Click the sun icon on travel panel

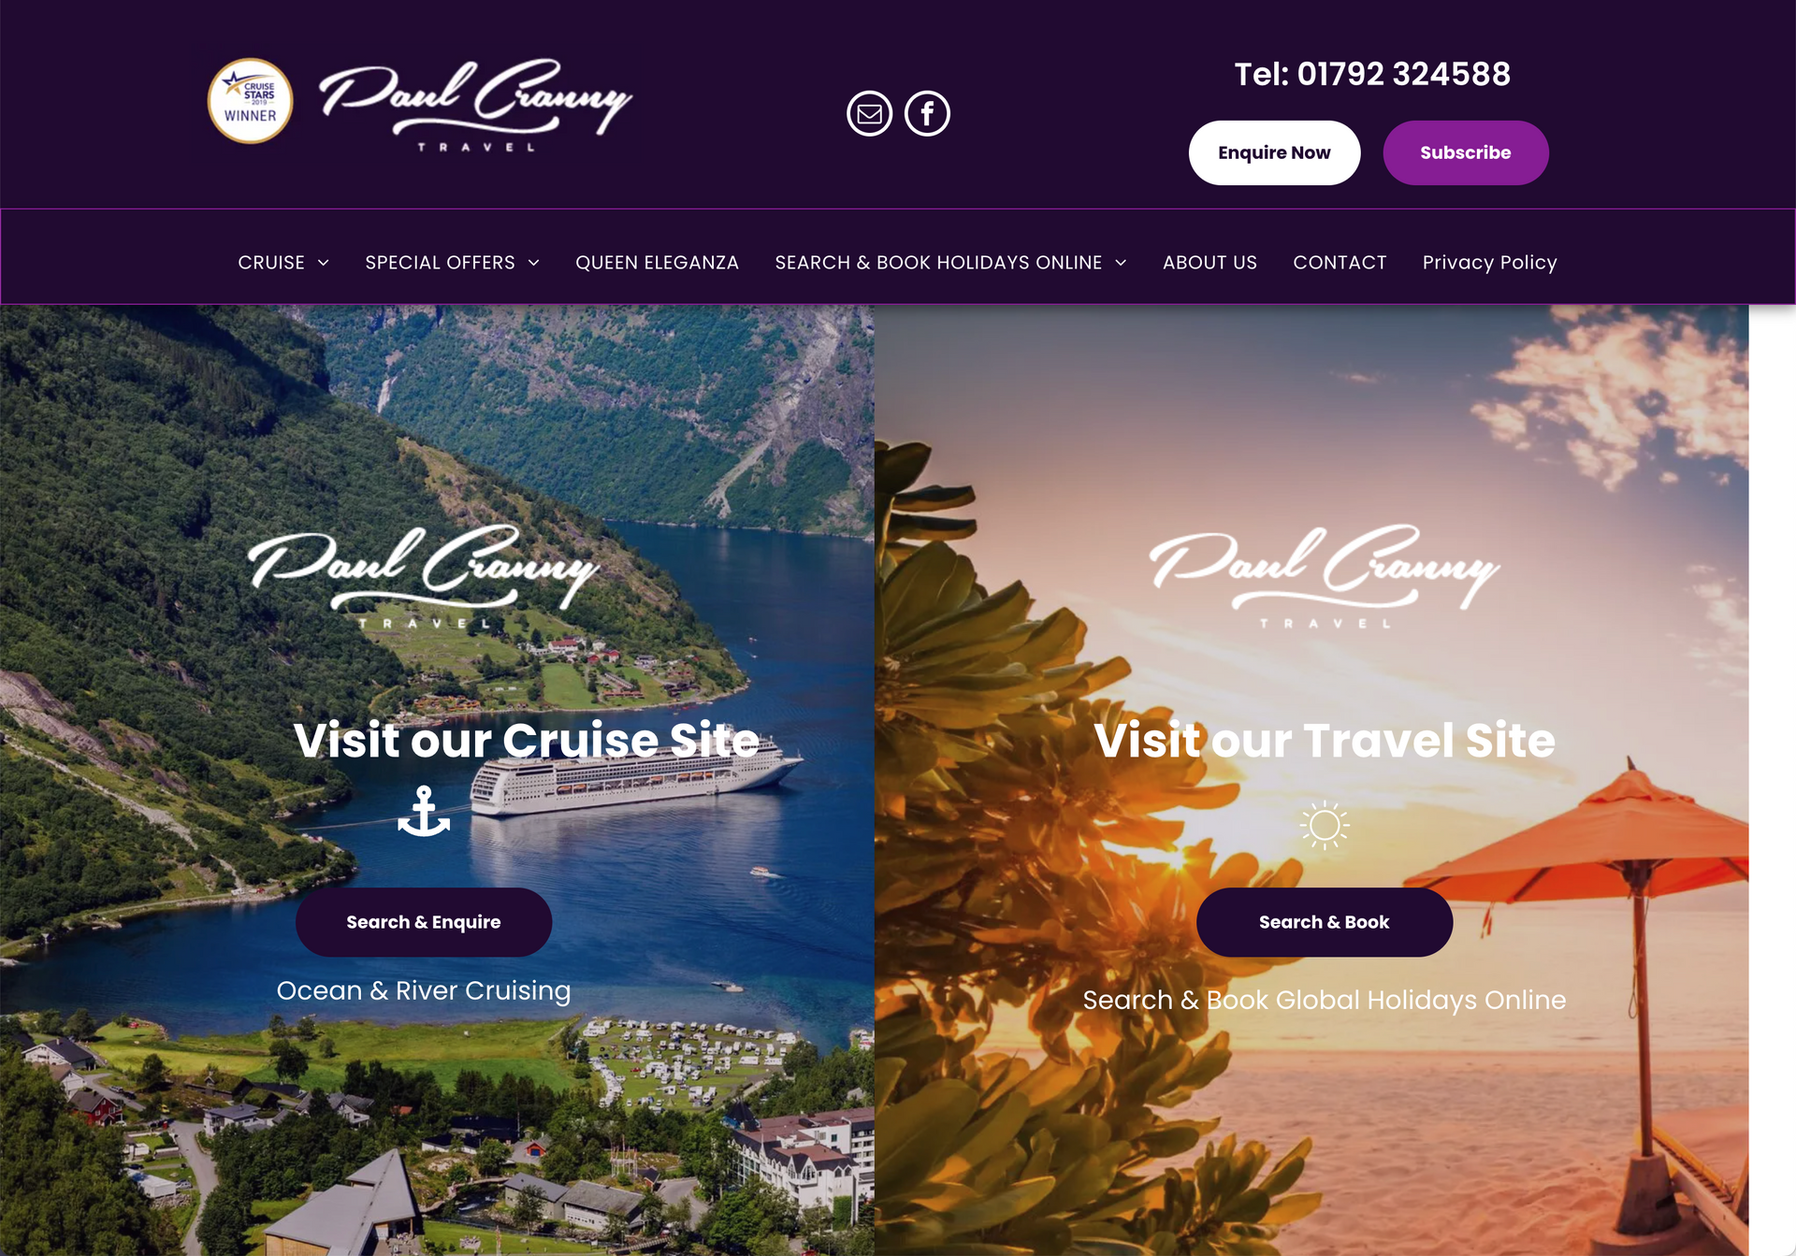coord(1325,825)
